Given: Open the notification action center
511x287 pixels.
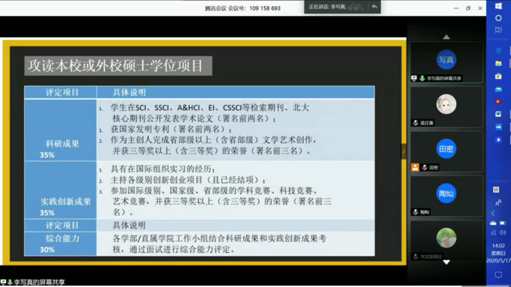Looking at the screenshot, I should [x=499, y=275].
